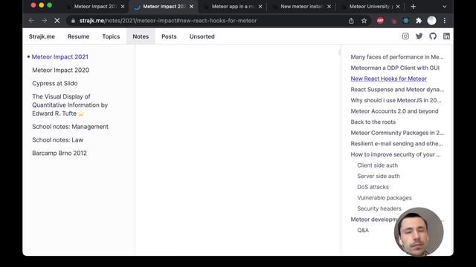
Task: Go forward with the browser forward arrow
Action: pos(45,21)
